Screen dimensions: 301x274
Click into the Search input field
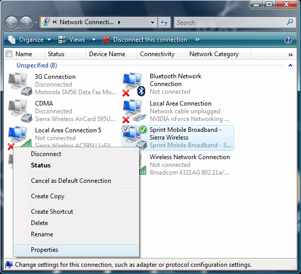(231, 23)
